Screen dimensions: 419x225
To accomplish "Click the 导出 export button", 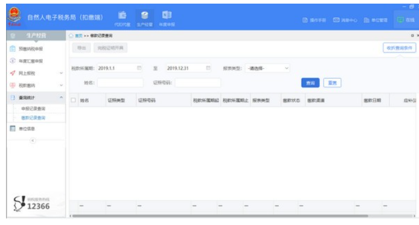I will click(82, 48).
